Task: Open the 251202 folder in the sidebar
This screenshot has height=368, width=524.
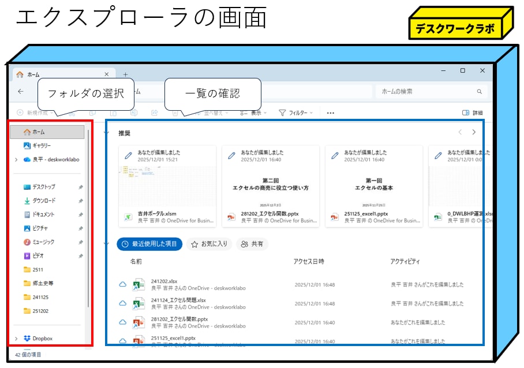Action: click(x=36, y=311)
